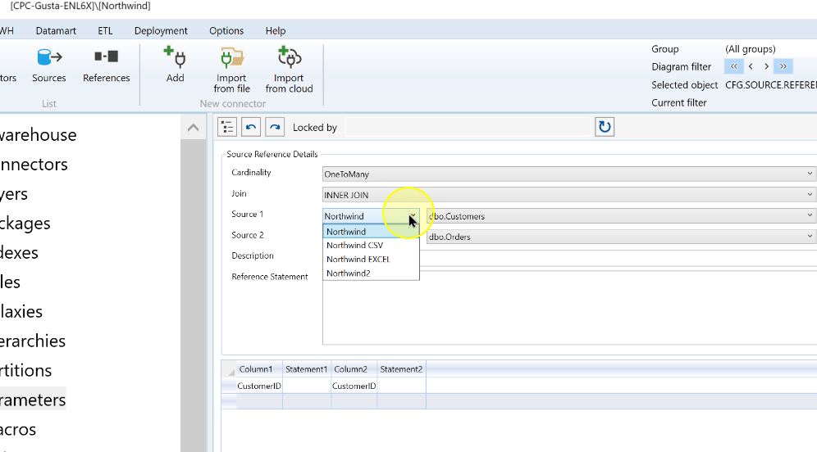The height and width of the screenshot is (452, 817).
Task: Select the 'laxies' item in sidebar
Action: point(21,311)
